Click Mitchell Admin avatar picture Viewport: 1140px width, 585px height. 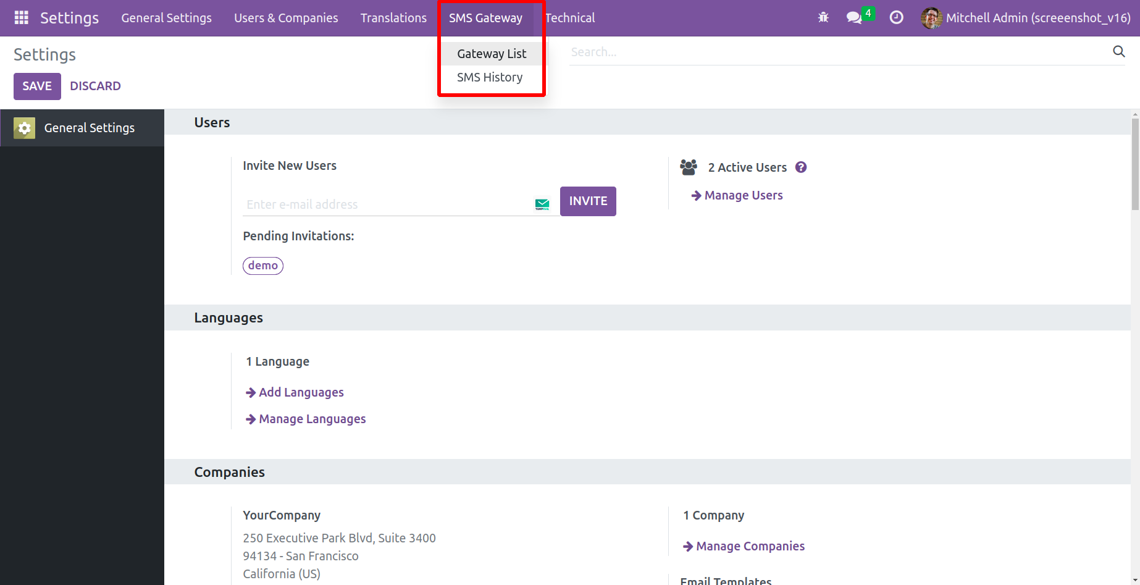coord(931,18)
